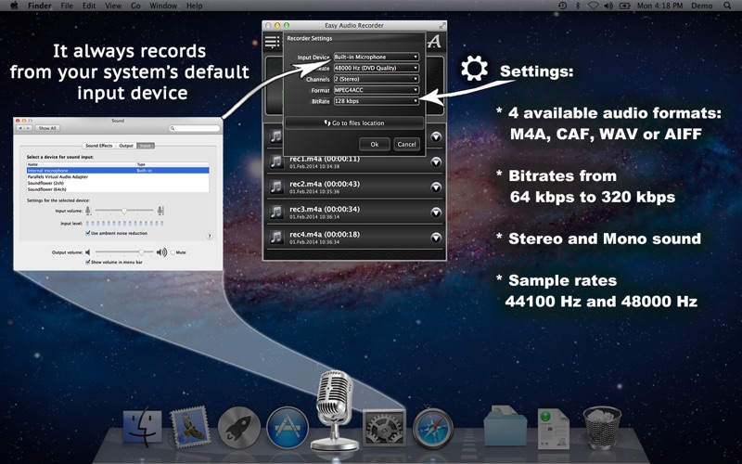
Task: Click the search field in Sound window
Action: (195, 128)
